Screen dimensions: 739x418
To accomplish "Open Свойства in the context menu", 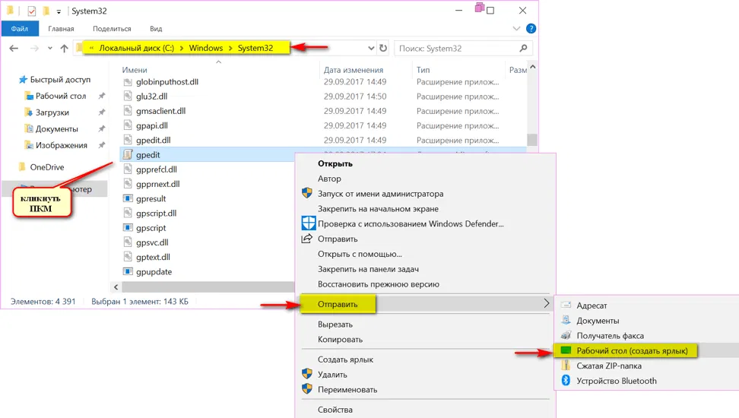I will (x=335, y=410).
